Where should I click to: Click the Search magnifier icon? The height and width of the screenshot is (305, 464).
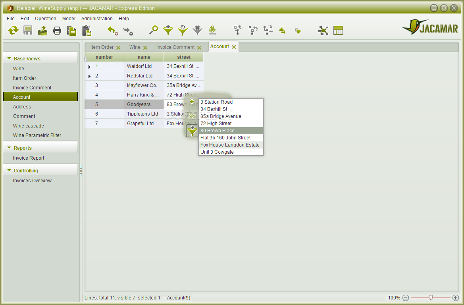click(153, 30)
